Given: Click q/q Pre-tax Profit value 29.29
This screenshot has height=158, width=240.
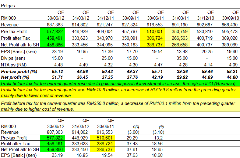Looking at the screenshot, I should [127, 138].
